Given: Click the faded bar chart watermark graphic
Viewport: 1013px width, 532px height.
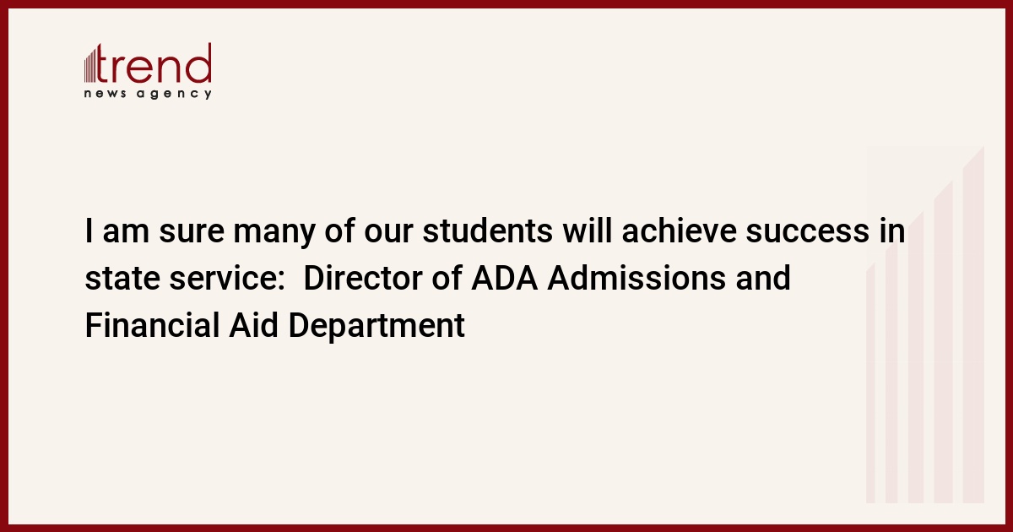Looking at the screenshot, I should point(925,325).
